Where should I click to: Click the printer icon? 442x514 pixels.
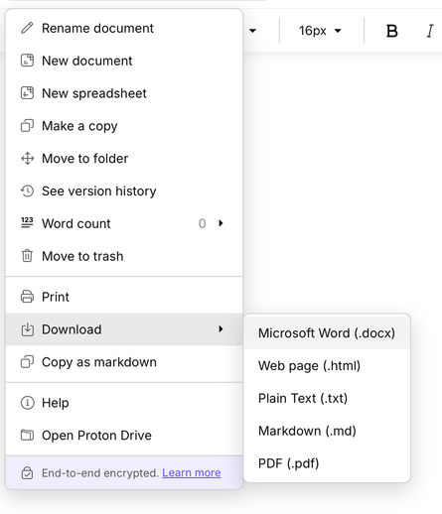27,297
